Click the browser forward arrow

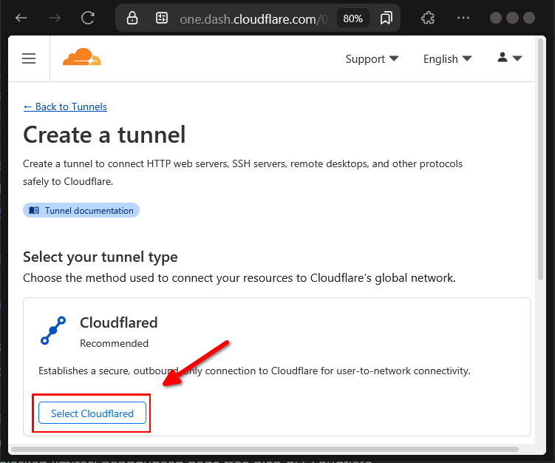coord(55,18)
